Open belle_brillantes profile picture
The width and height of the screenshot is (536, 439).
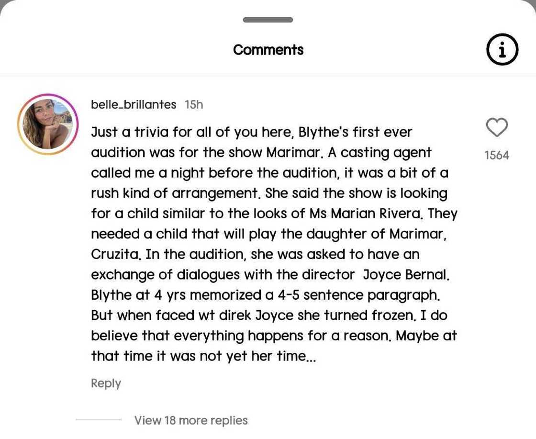48,124
